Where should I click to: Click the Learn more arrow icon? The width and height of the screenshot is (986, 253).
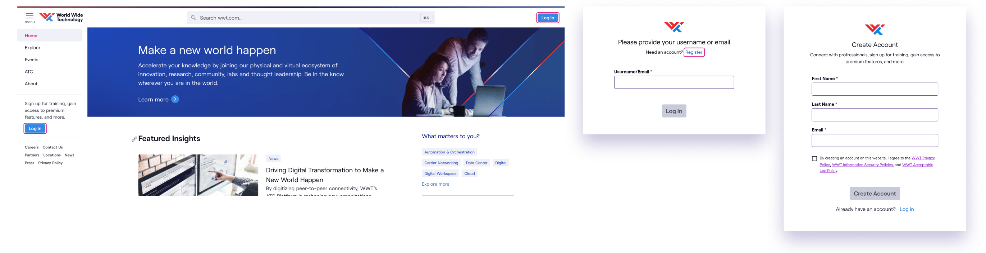tap(175, 99)
